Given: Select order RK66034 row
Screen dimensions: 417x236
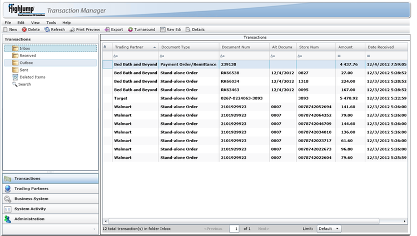Looking at the screenshot, I should click(255, 81).
